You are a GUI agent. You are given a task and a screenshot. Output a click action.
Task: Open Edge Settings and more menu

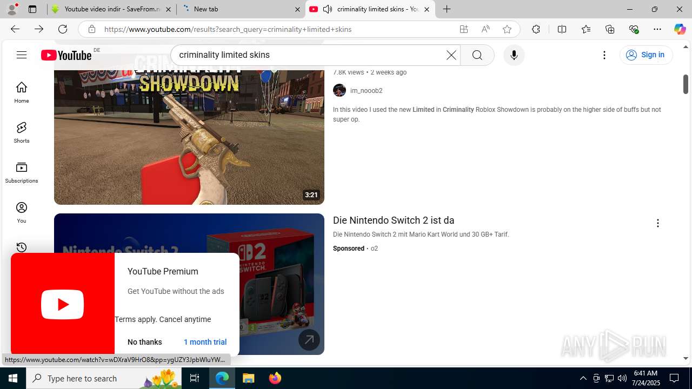[x=657, y=29]
